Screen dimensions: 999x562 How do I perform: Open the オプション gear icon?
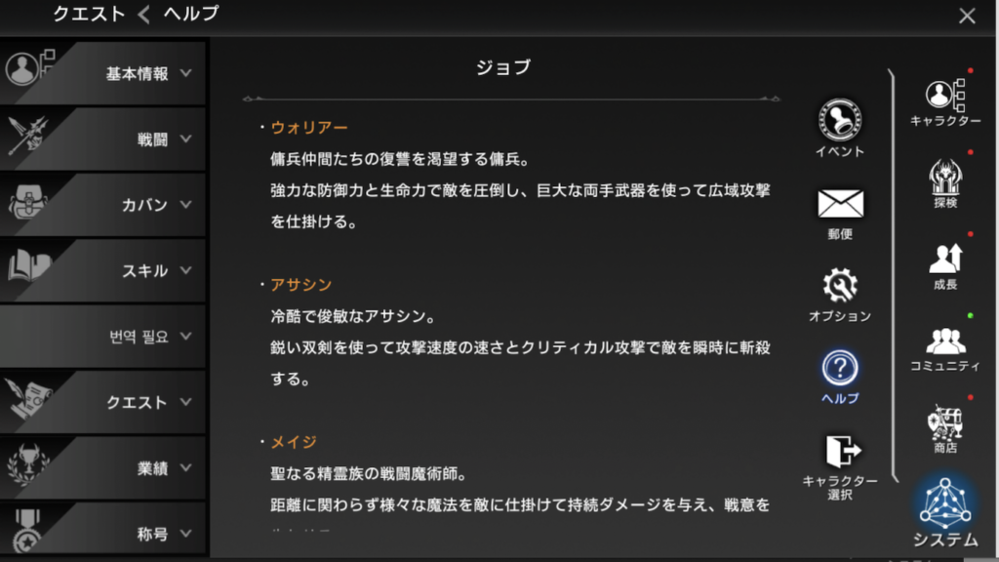pyautogui.click(x=840, y=285)
